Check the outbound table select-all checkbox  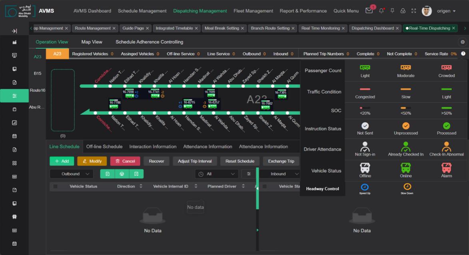[56, 186]
